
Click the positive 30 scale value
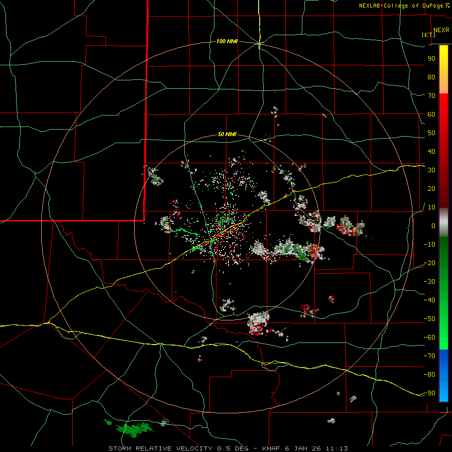click(x=431, y=170)
